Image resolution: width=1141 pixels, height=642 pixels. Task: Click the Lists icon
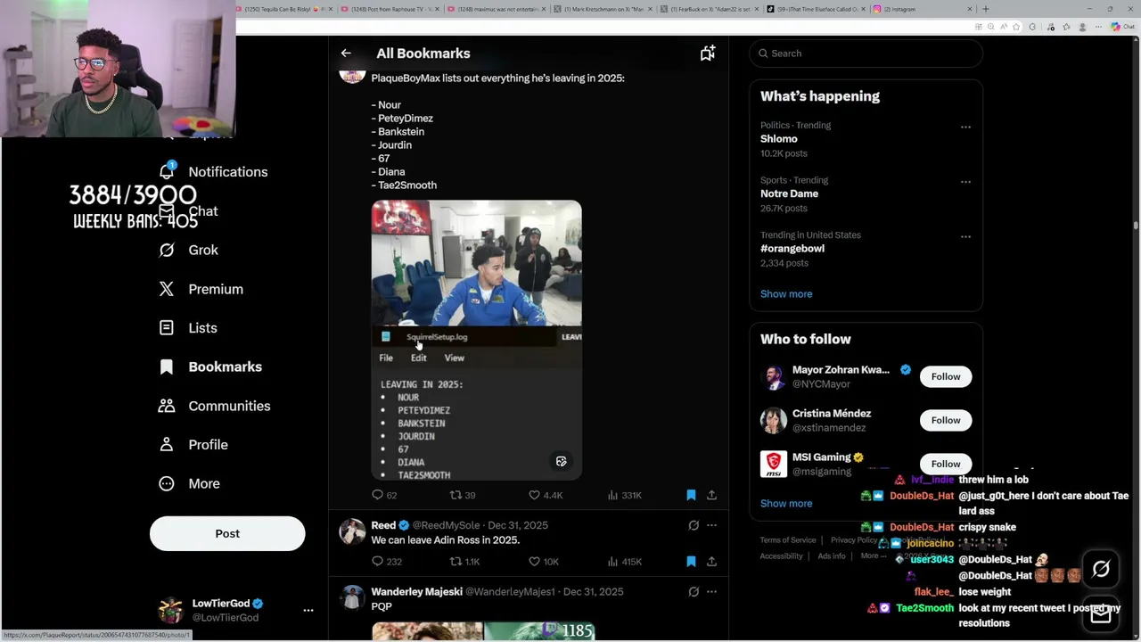coord(167,327)
